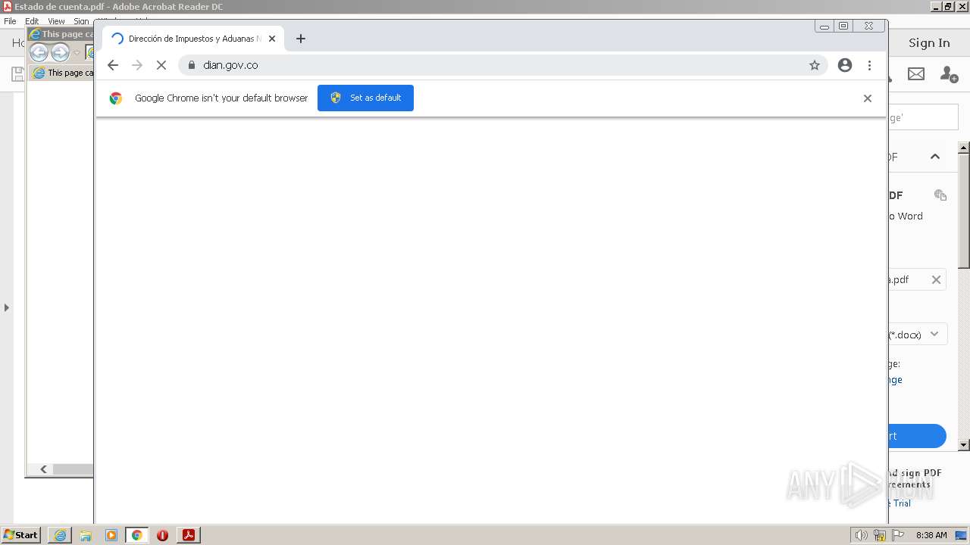Screen dimensions: 970x545
Task: Click the Change language link in Acrobat
Action: point(895,380)
